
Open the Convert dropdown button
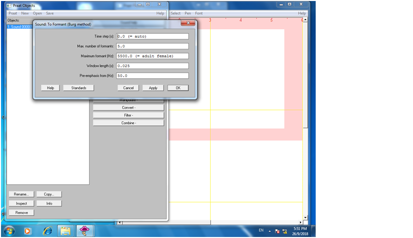tap(128, 108)
